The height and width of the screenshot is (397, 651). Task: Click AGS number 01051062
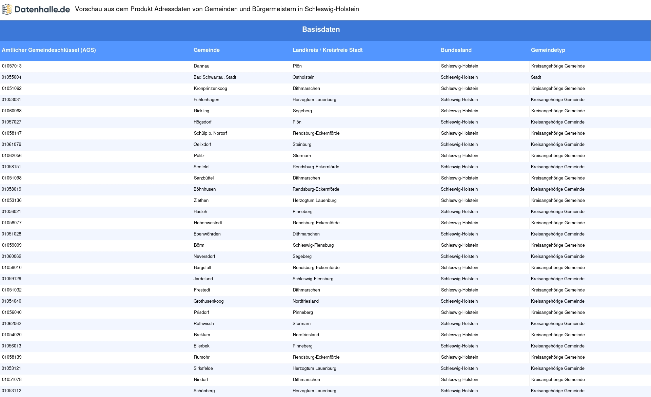12,89
